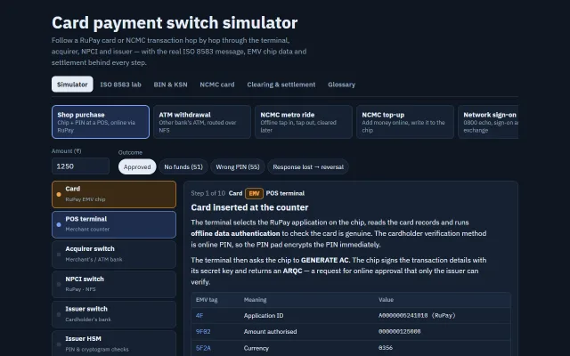Open the BIN & KSN tab
The width and height of the screenshot is (570, 356).
coord(170,85)
